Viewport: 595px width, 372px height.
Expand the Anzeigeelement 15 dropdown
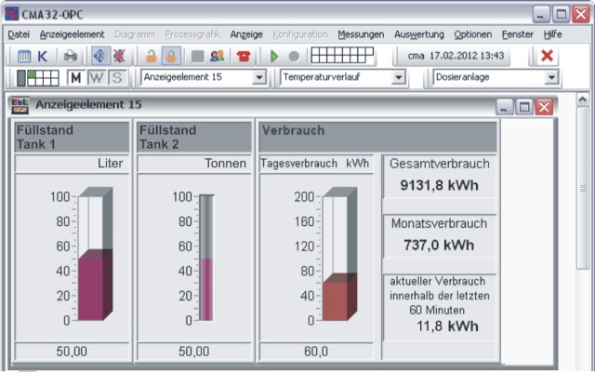(258, 77)
